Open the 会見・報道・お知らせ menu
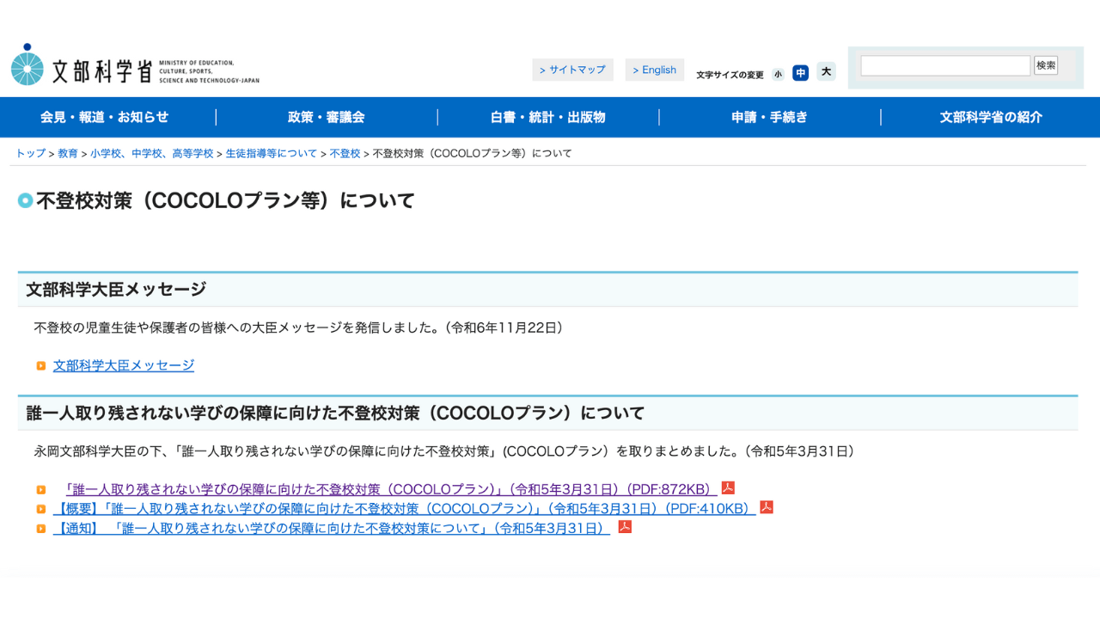The image size is (1100, 619). pos(105,118)
